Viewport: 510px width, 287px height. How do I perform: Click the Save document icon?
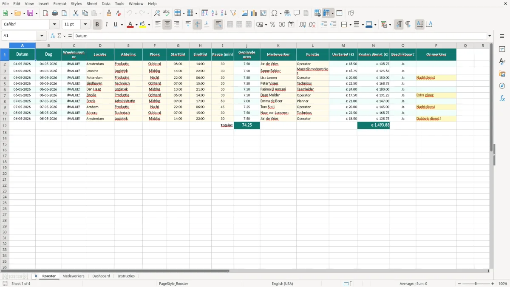[30, 13]
